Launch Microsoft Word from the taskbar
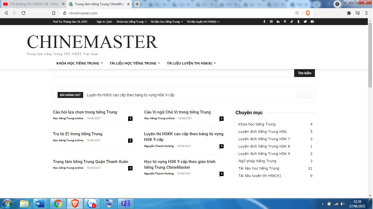This screenshot has width=373, height=209. pyautogui.click(x=40, y=204)
